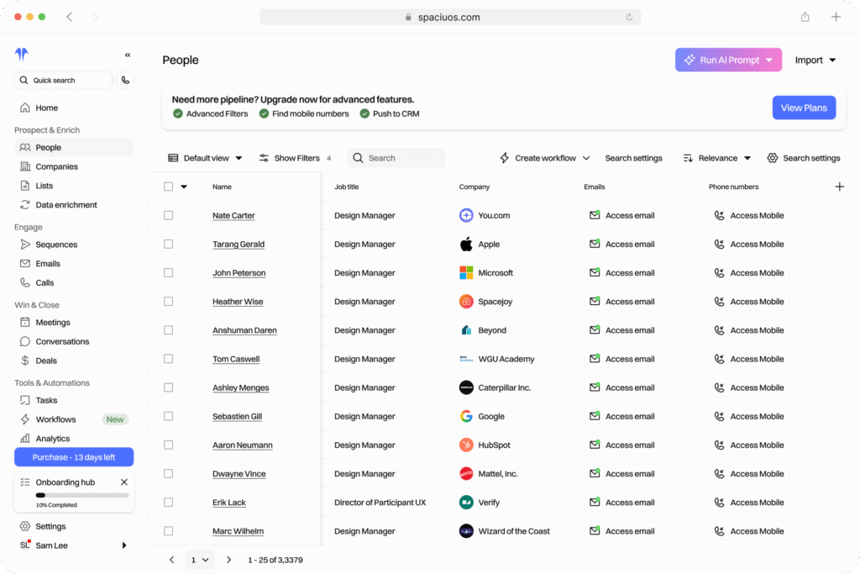Click the View Plans button
Screen dimensions: 860x574
804,108
